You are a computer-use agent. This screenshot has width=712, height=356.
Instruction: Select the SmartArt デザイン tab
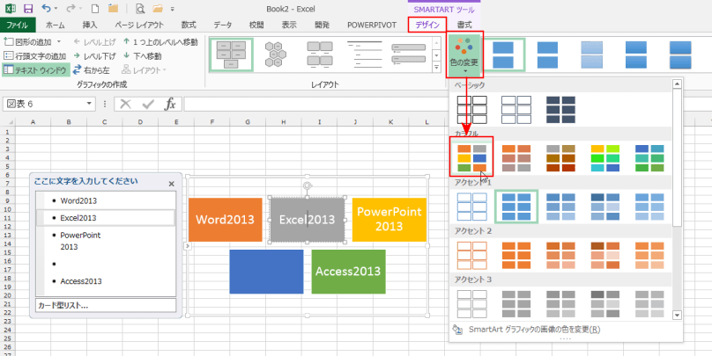pos(427,25)
